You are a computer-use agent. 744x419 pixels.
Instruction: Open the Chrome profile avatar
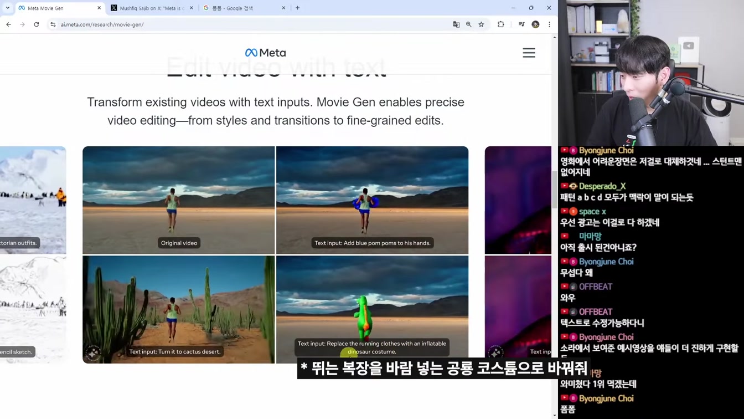coord(535,24)
